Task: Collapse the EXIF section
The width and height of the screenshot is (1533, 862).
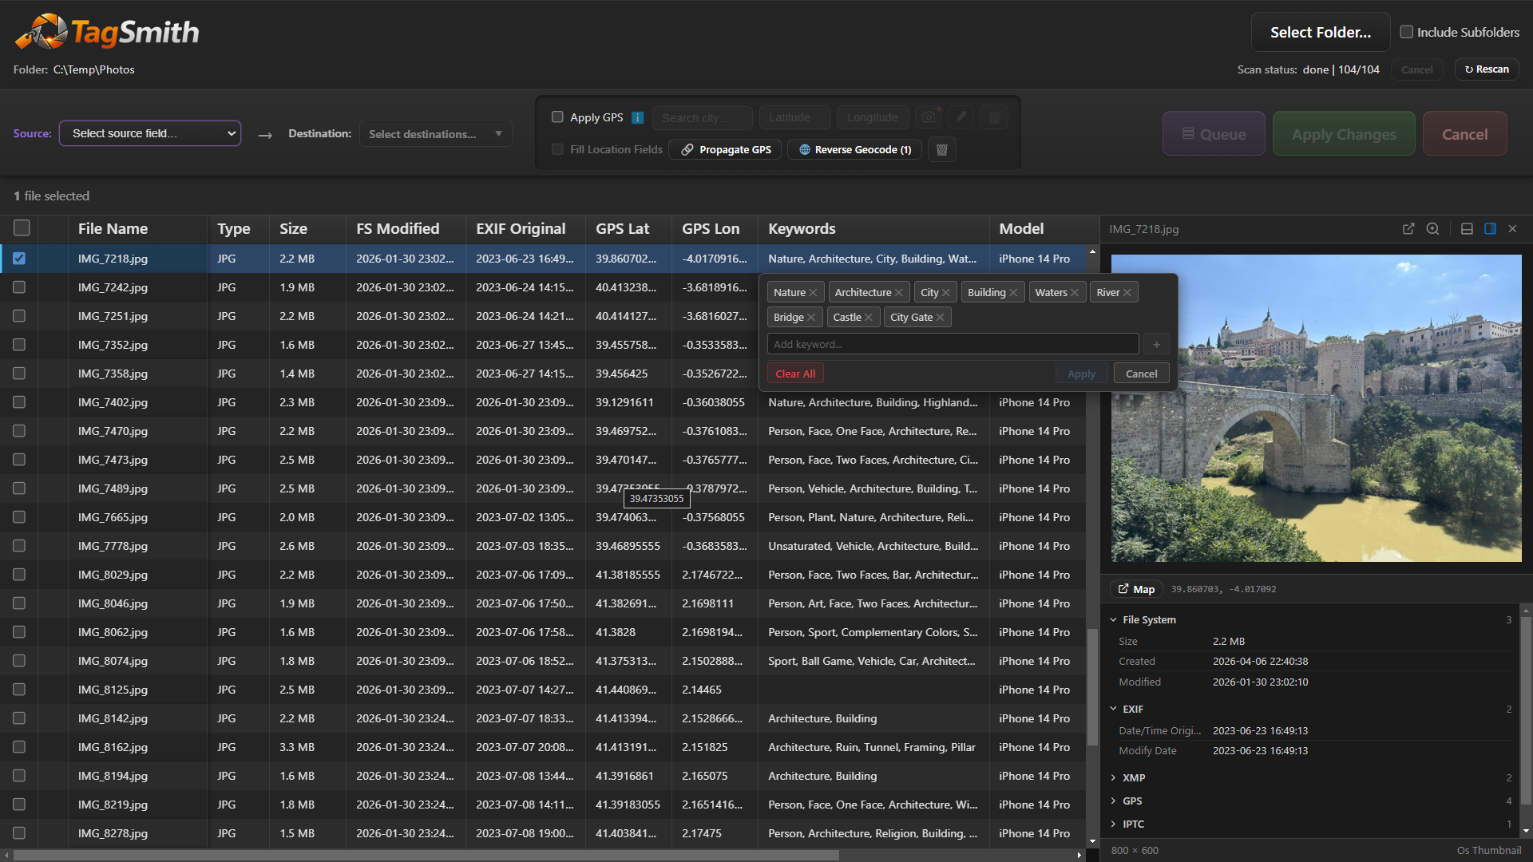Action: coord(1113,709)
